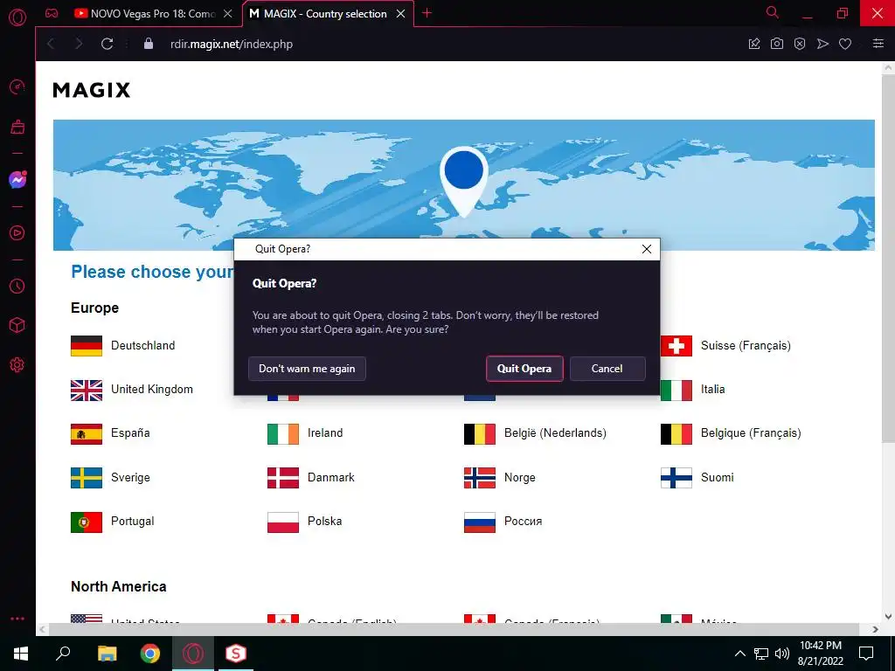Close the NOVO Vegas Pro 18 tab

[x=228, y=14]
